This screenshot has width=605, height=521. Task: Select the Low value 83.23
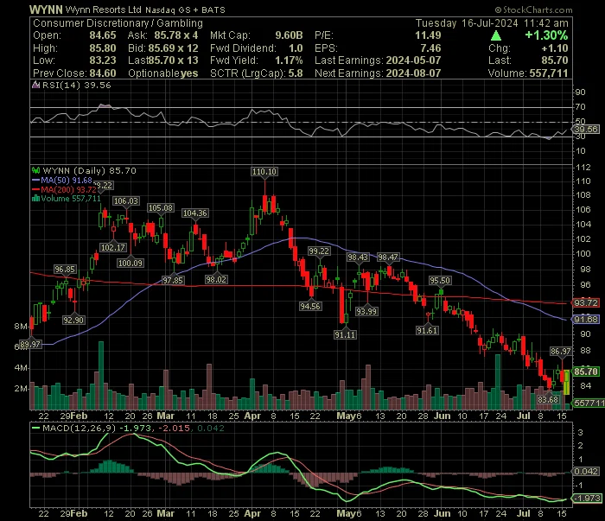[103, 60]
